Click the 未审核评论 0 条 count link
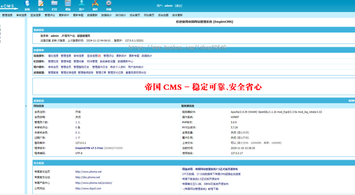Viewport: 355px width, 195px height. click(x=78, y=127)
